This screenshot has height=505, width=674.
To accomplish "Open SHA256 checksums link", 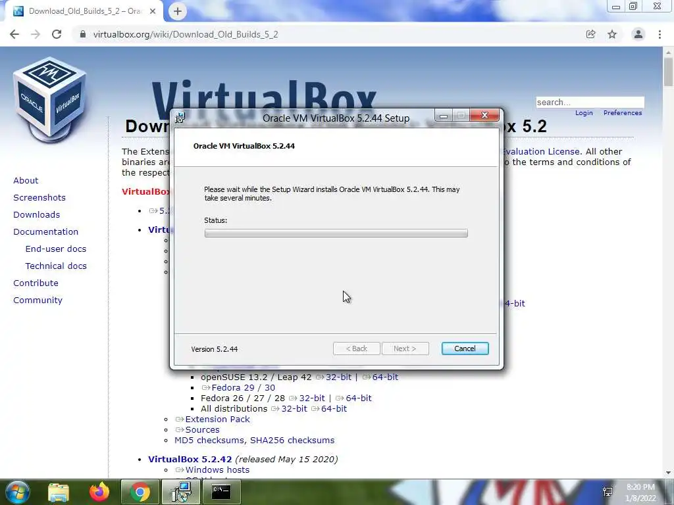I will coord(292,440).
